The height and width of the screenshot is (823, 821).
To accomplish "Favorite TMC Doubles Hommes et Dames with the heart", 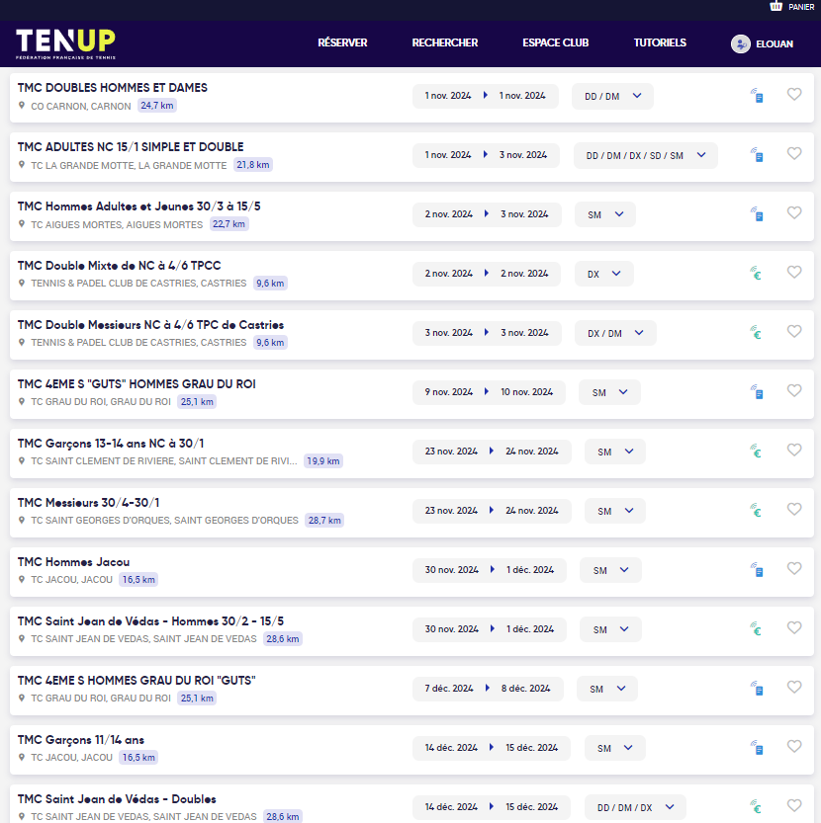I will (x=794, y=95).
